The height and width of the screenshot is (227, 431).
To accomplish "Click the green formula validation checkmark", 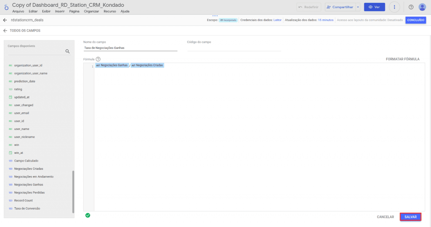I will 88,215.
